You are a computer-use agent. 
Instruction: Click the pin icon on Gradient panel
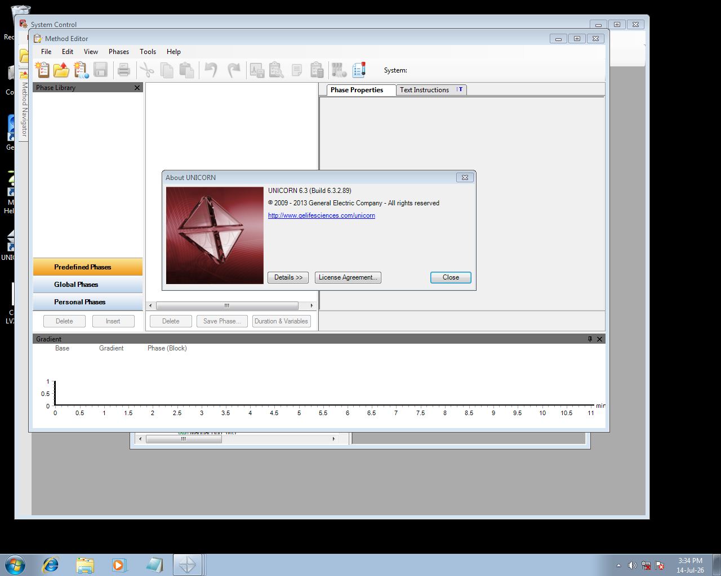(590, 339)
